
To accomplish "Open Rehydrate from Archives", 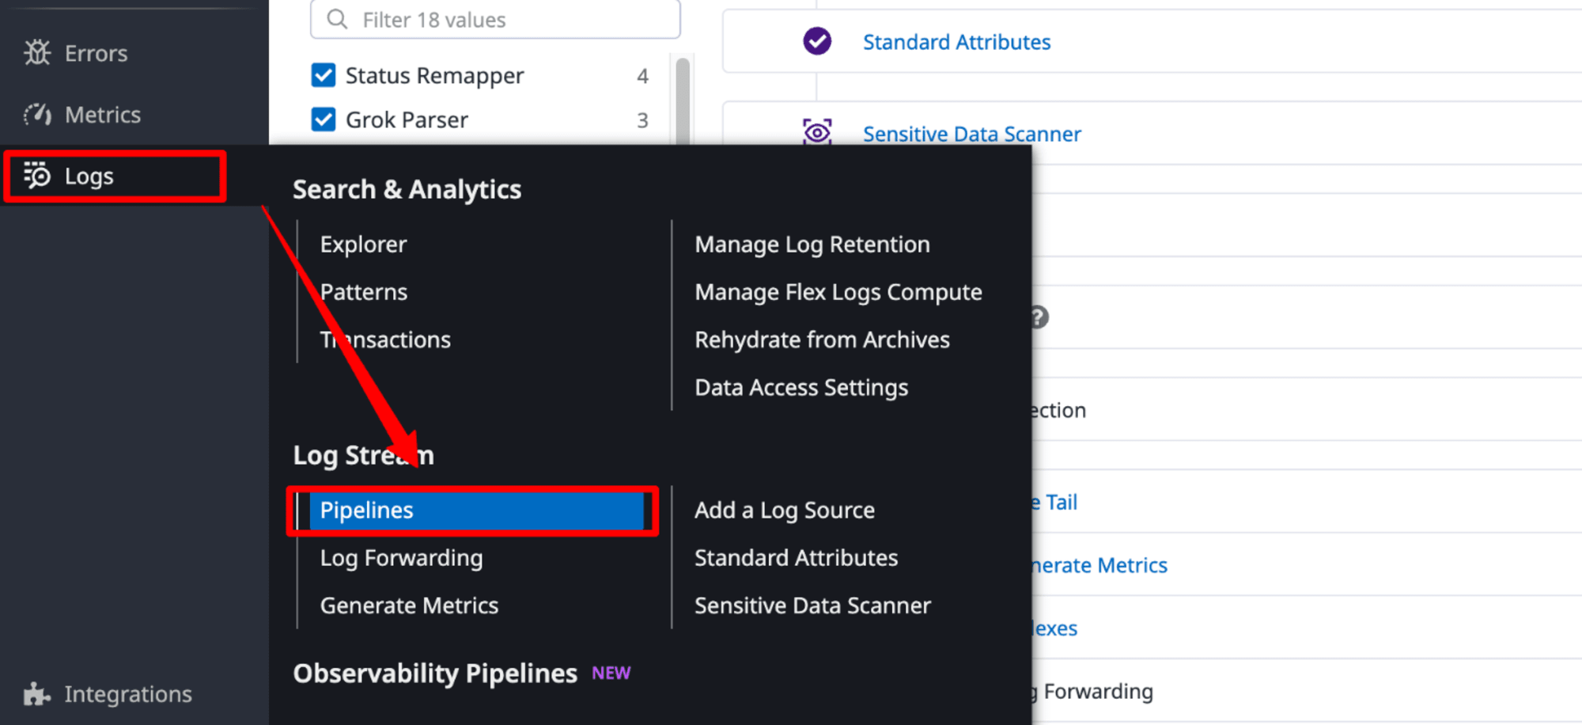I will coord(822,340).
